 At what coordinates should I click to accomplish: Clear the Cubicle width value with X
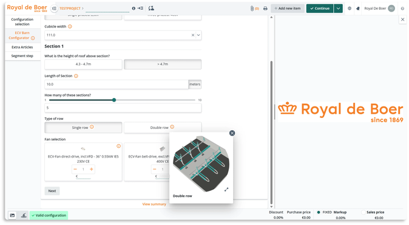point(193,35)
